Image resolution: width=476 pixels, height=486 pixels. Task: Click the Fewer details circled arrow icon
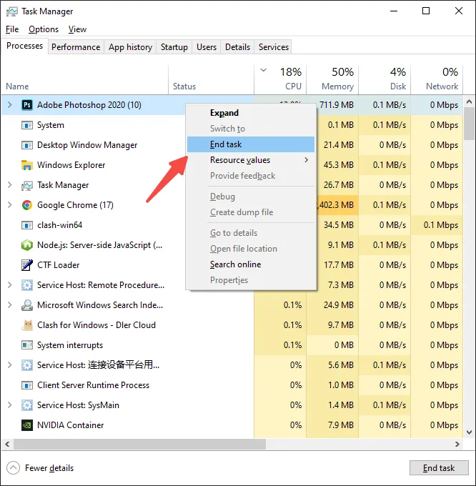[13, 468]
